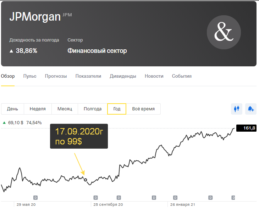The height and width of the screenshot is (209, 259).
Task: Click the second D marker from left
Action: point(95,197)
